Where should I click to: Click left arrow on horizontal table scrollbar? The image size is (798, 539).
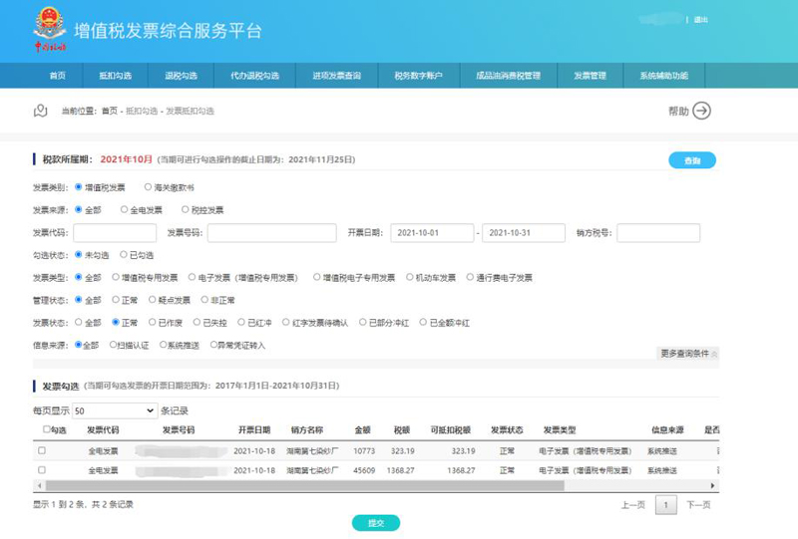point(38,486)
